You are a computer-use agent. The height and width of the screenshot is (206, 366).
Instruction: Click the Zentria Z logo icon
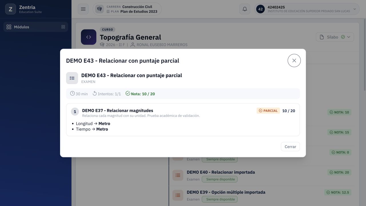tap(11, 9)
